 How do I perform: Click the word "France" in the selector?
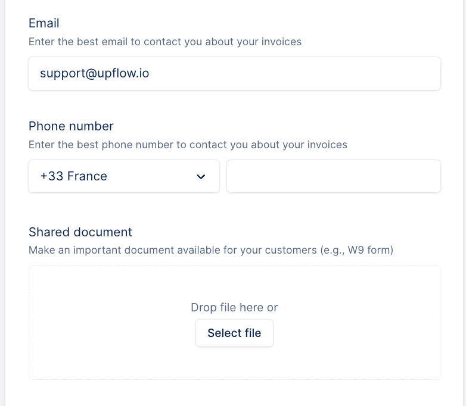point(87,176)
